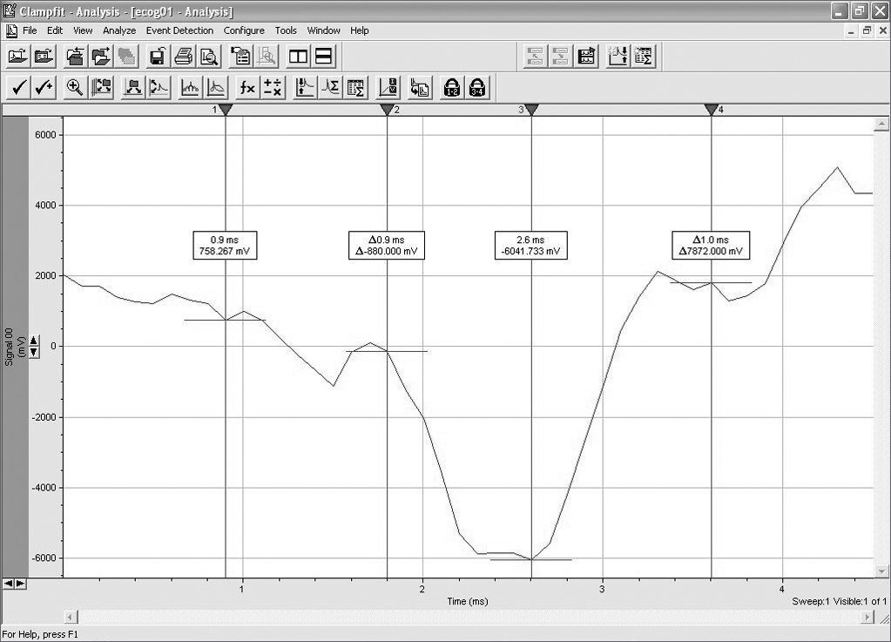Screen dimensions: 891x642
Task: Open the Event Detection menu
Action: [x=179, y=30]
